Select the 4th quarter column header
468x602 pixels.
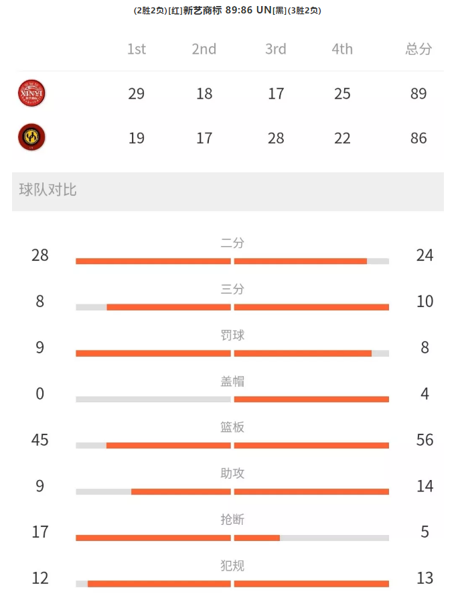pyautogui.click(x=342, y=49)
